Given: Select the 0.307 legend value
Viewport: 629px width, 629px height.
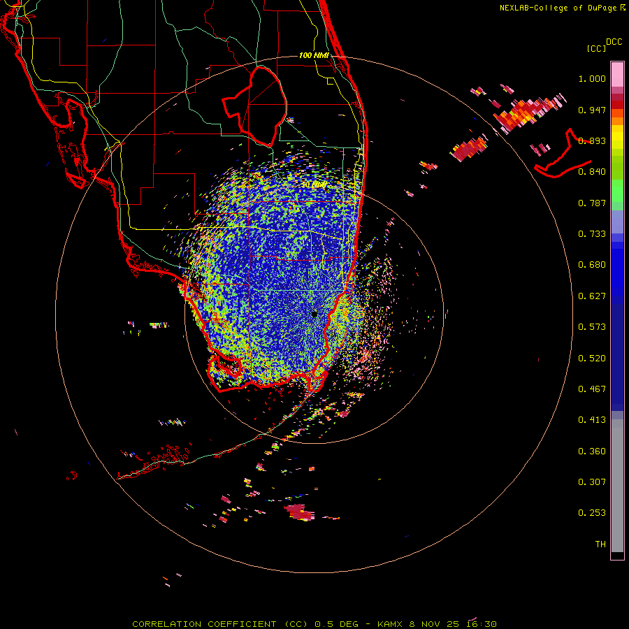Looking at the screenshot, I should (x=592, y=482).
